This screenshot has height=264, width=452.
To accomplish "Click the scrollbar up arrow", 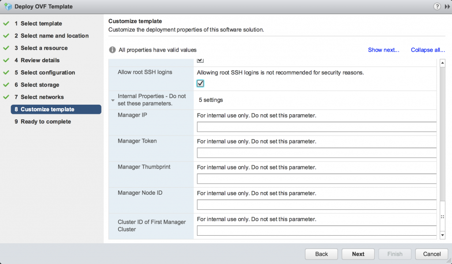I will [x=442, y=63].
